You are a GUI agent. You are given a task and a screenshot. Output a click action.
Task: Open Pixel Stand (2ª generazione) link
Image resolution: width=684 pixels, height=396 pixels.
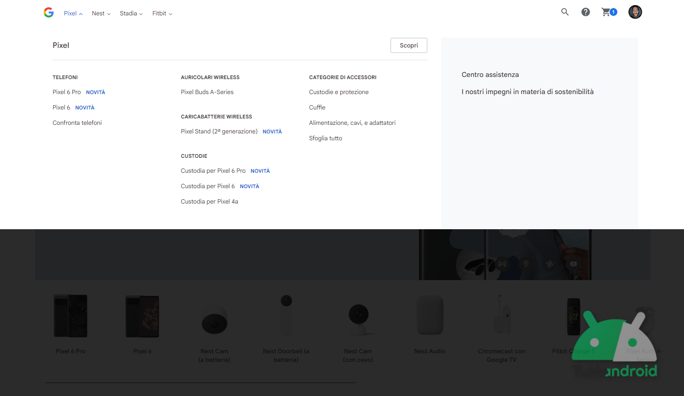click(x=219, y=131)
